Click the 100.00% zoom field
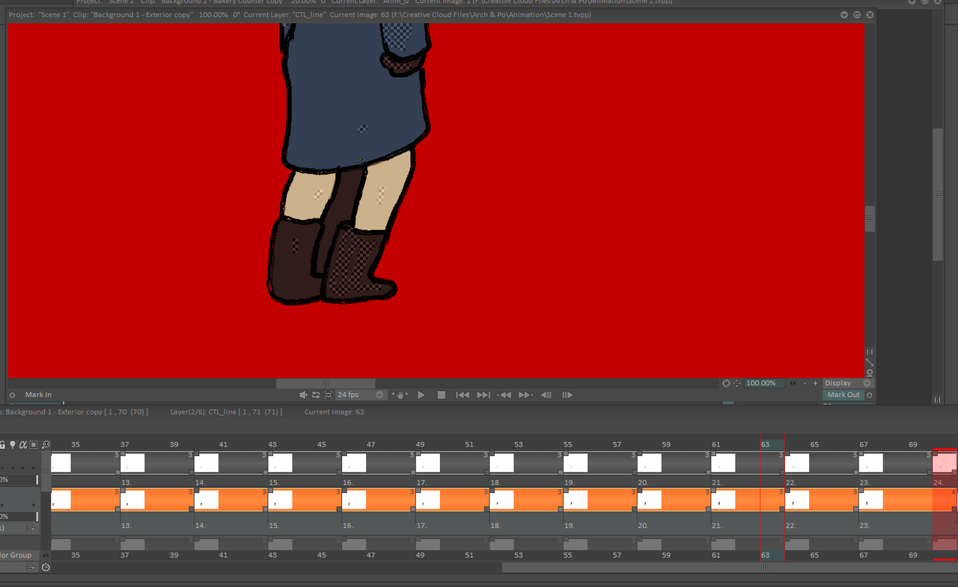The width and height of the screenshot is (958, 587). (764, 383)
